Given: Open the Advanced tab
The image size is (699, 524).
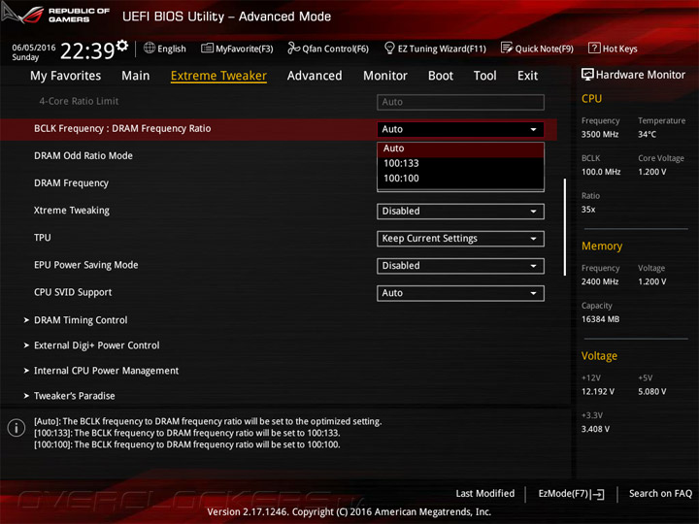Looking at the screenshot, I should (315, 76).
